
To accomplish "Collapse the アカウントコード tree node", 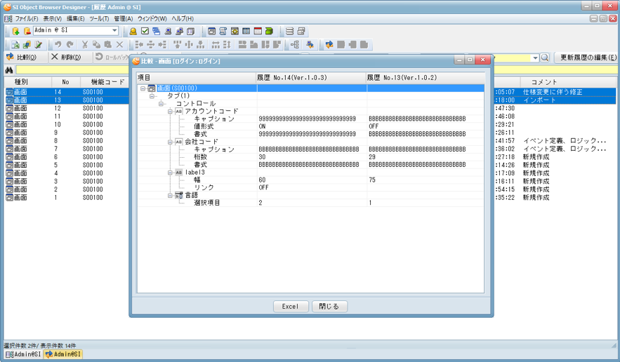I will pos(170,111).
